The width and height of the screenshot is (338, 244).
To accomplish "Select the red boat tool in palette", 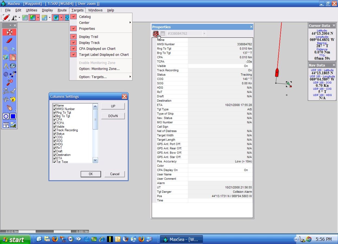I will tap(9, 40).
